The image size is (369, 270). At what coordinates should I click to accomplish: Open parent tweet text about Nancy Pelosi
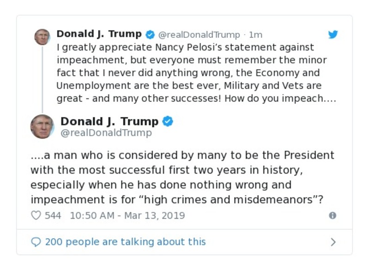196,73
